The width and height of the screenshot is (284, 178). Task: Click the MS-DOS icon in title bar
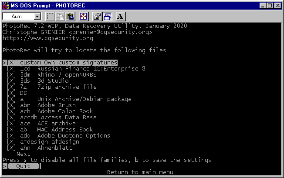(x=6, y=5)
